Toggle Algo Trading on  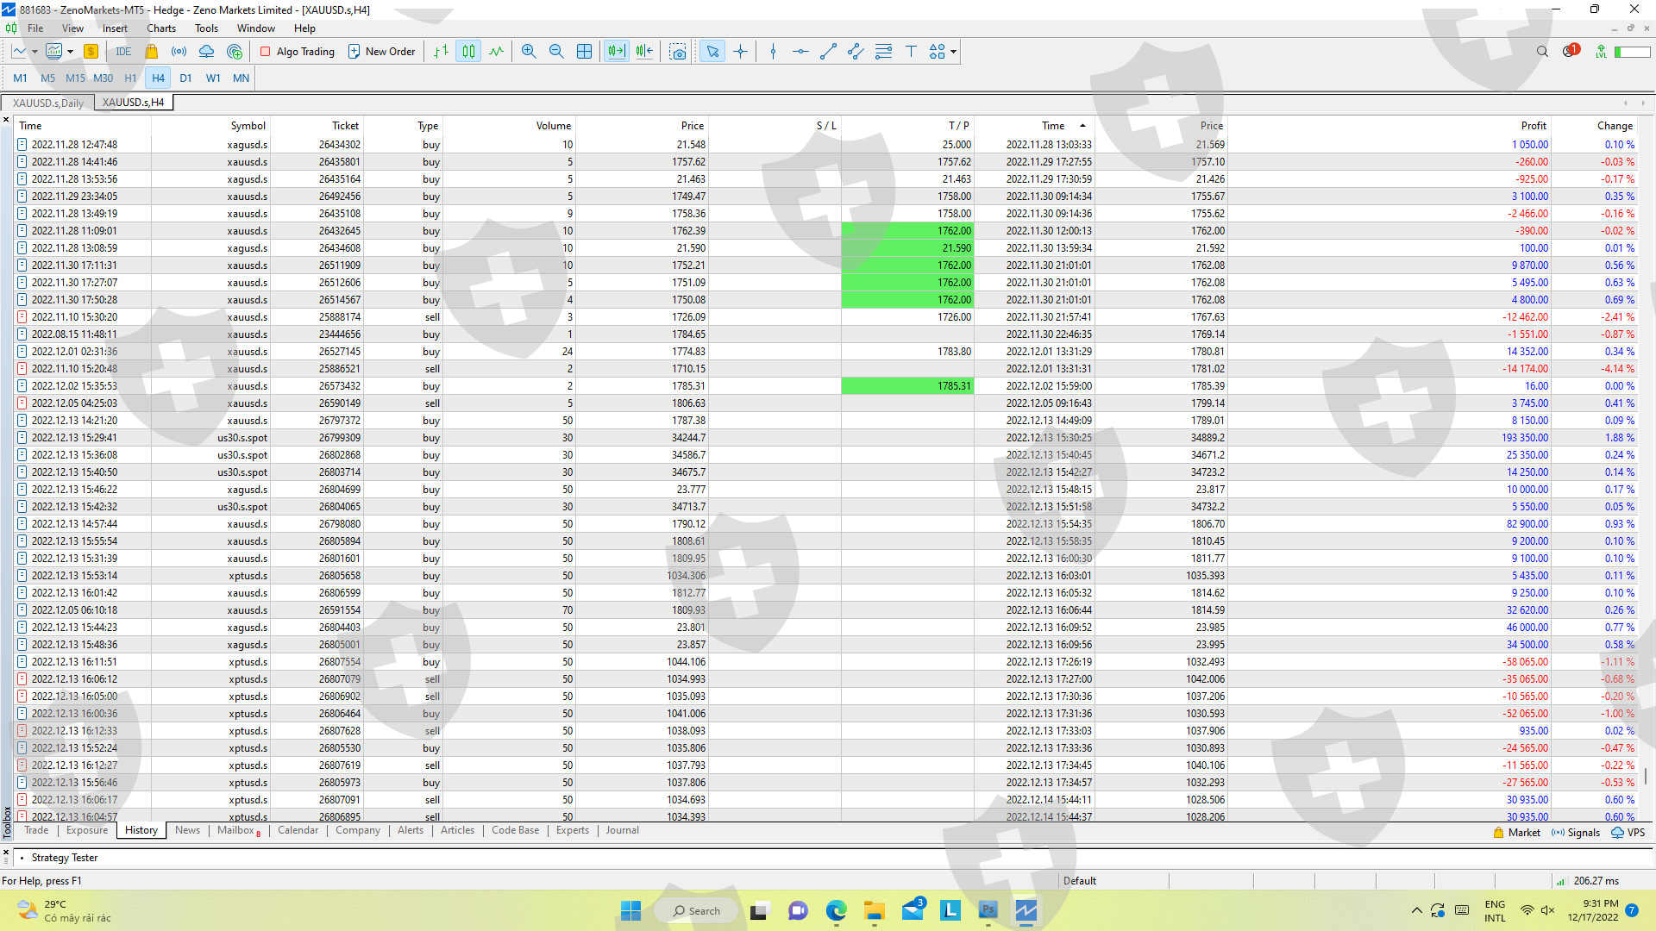[298, 52]
